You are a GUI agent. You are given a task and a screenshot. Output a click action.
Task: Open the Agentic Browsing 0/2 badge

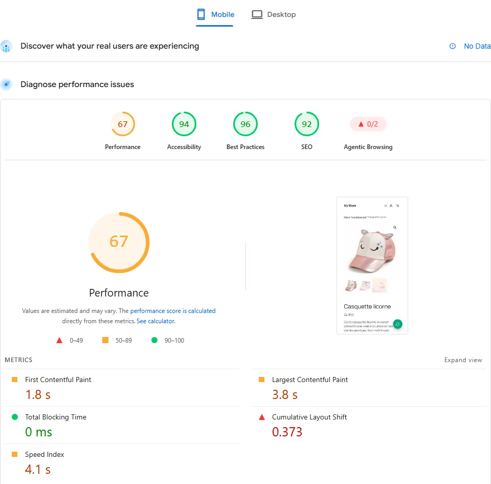tap(368, 124)
